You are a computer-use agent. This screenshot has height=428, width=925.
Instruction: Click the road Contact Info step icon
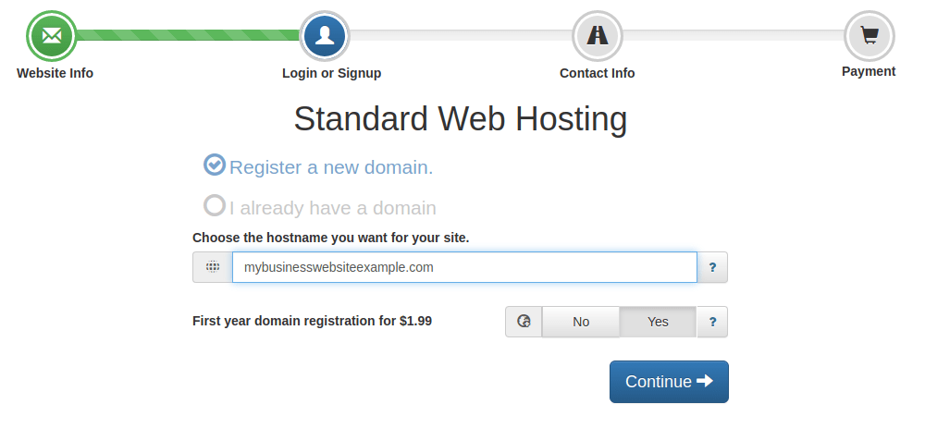click(x=597, y=35)
